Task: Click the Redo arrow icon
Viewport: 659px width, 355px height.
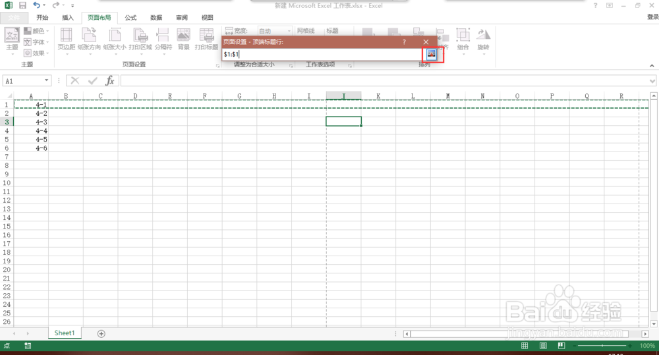Action: (55, 5)
